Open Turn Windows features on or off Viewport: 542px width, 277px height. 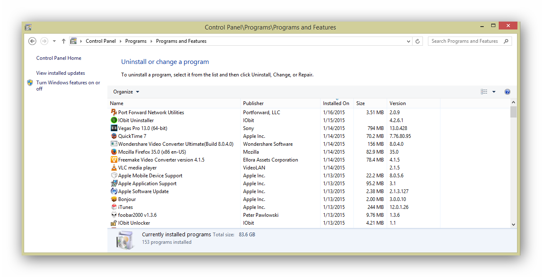68,86
